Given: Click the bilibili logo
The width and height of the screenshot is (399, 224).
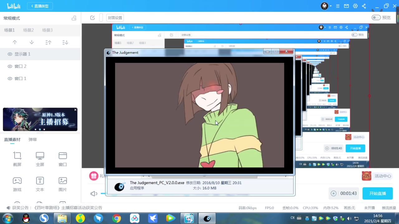Looking at the screenshot, I should point(14,6).
